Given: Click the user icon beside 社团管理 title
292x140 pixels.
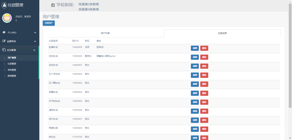Looking at the screenshot, I should click(x=4, y=5).
